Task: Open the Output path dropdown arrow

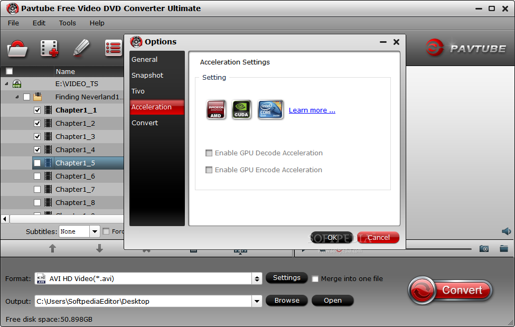Action: [257, 301]
